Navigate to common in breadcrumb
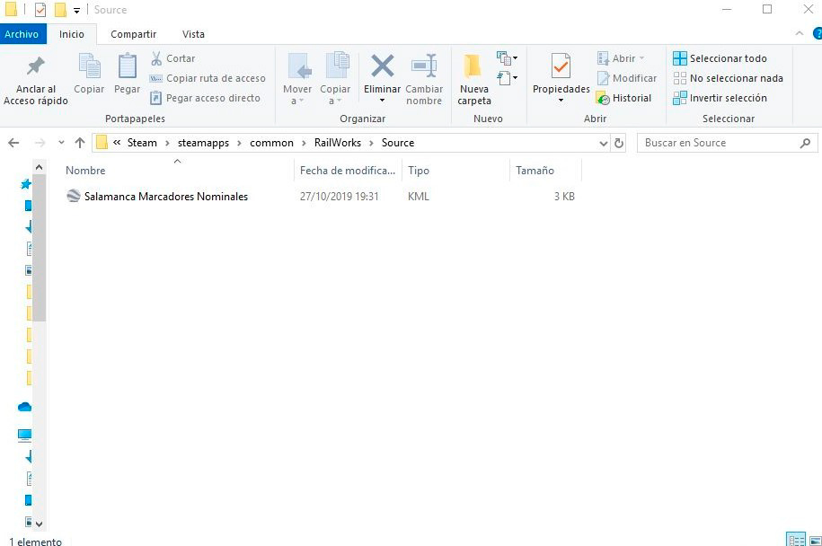The width and height of the screenshot is (822, 546). pyautogui.click(x=271, y=143)
